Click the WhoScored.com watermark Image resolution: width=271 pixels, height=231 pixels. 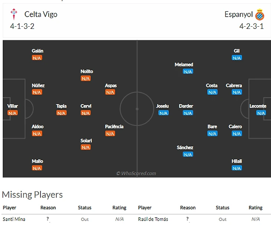pyautogui.click(x=136, y=173)
